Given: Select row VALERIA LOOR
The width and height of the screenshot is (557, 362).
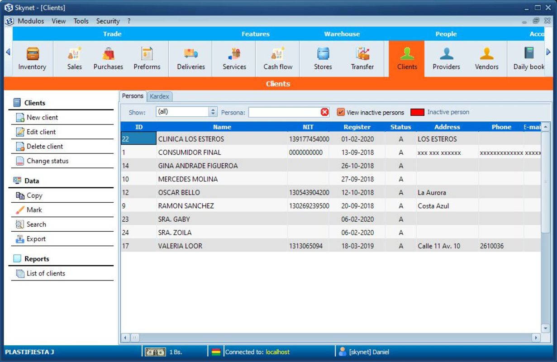Looking at the screenshot, I should coord(331,246).
